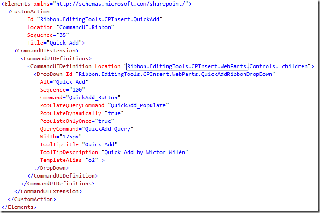Click the Elements xmlns opening tag
320x213 pixels.
[x=96, y=4]
